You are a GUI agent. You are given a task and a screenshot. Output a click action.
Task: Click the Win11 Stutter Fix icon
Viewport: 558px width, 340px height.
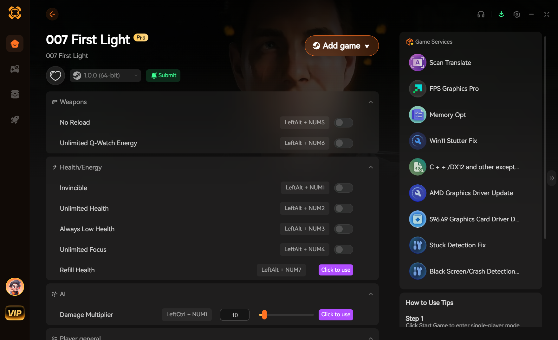tap(418, 141)
